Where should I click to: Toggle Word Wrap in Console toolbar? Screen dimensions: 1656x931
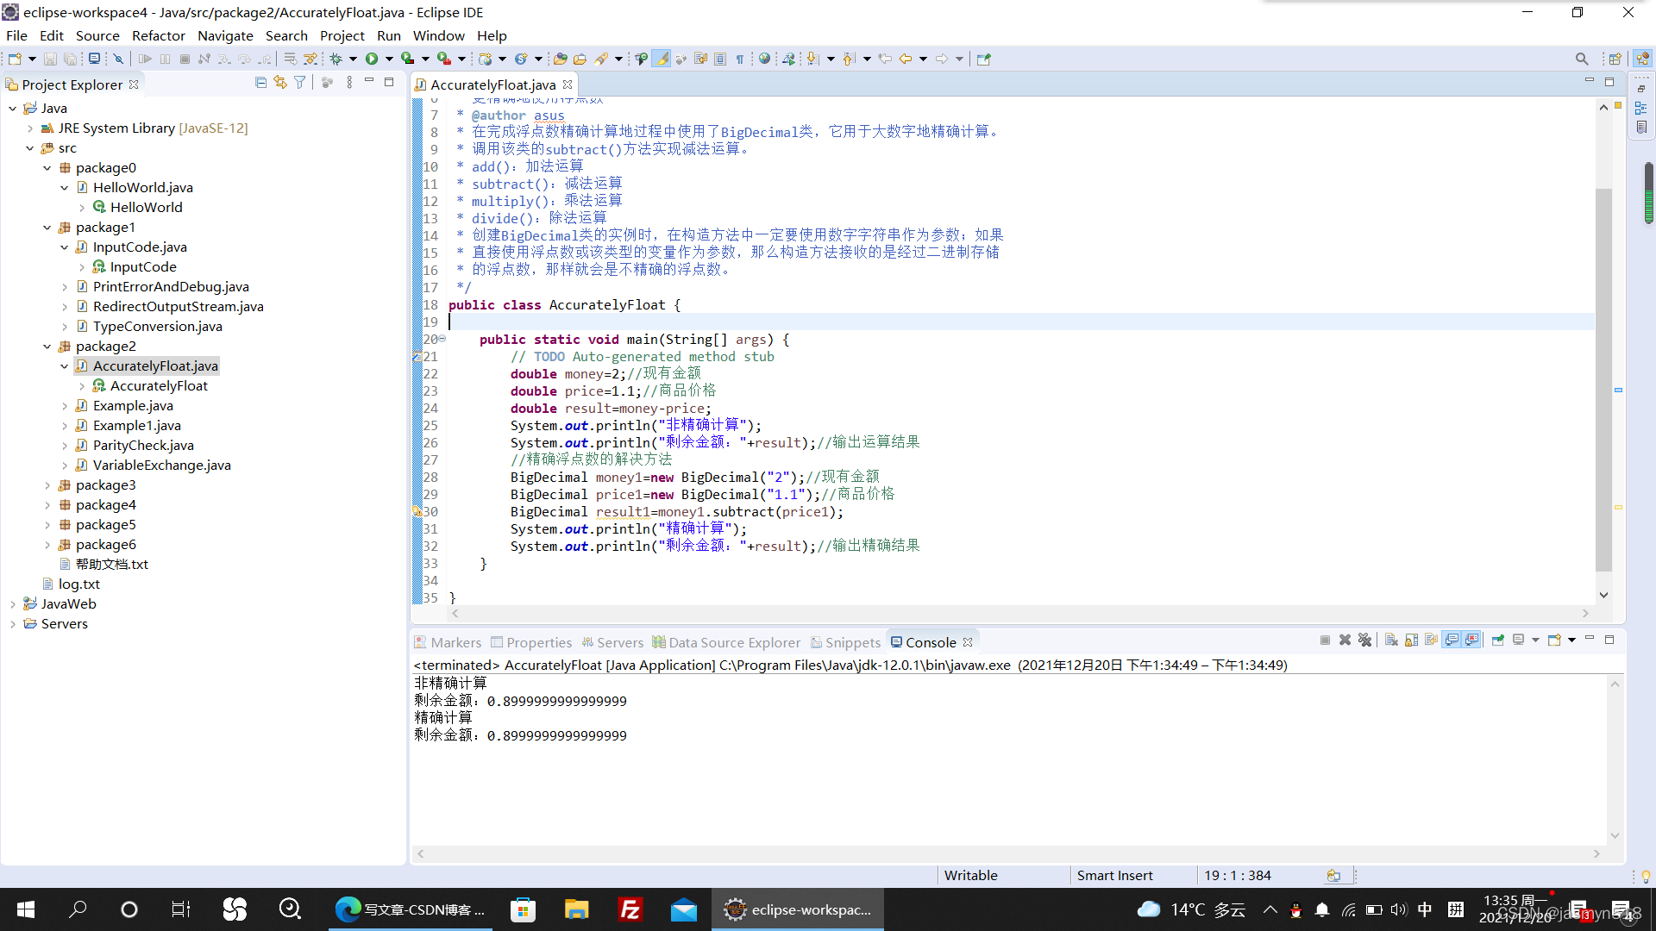pos(1432,640)
